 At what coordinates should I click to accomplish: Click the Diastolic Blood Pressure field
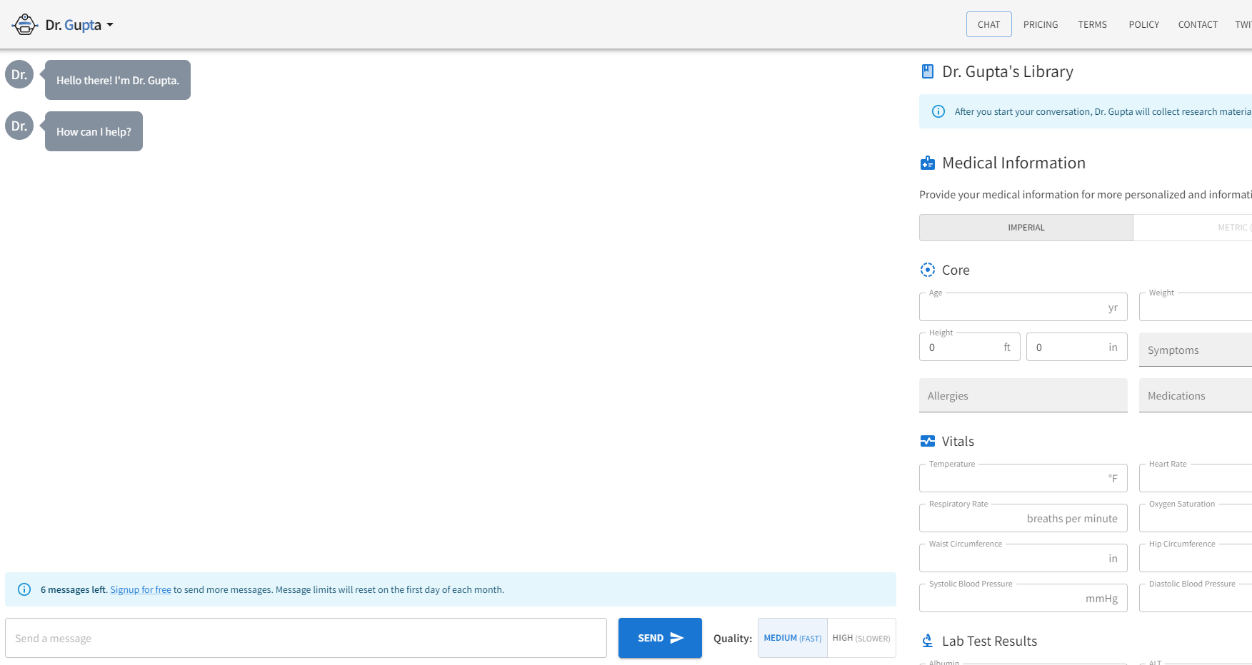click(x=1196, y=598)
